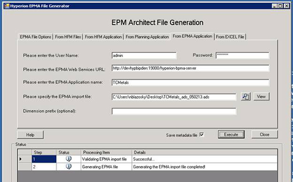293x182 pixels.
Task: Switch to EPMA File Options tab
Action: coord(35,37)
